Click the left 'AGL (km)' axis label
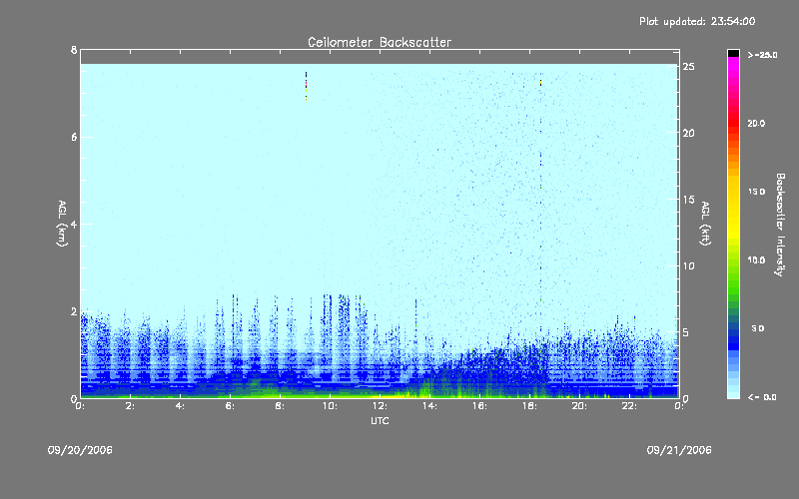The height and width of the screenshot is (499, 799). [62, 224]
